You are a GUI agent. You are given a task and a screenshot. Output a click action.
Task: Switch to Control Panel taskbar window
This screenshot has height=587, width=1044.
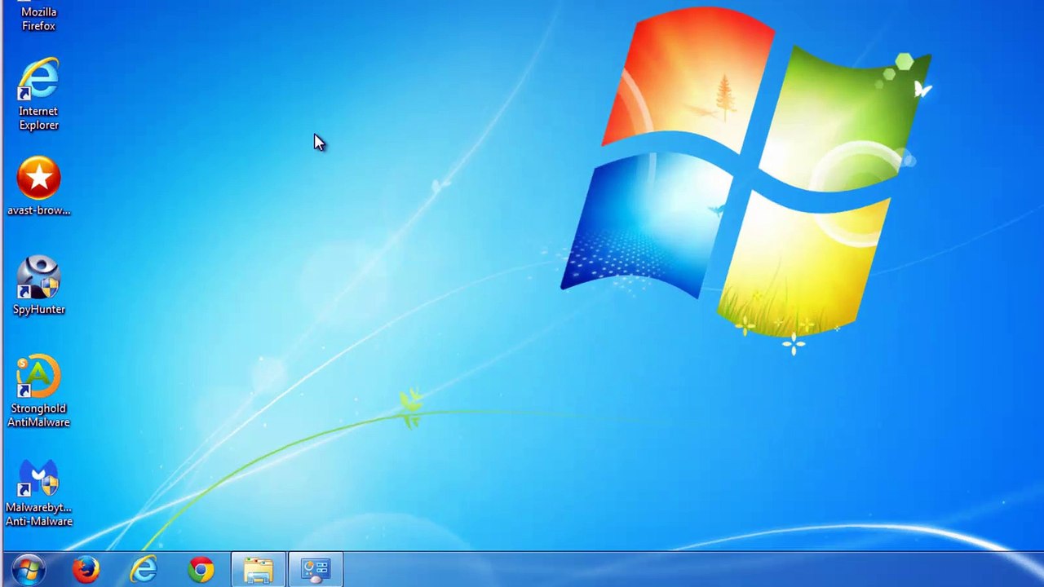(x=316, y=570)
